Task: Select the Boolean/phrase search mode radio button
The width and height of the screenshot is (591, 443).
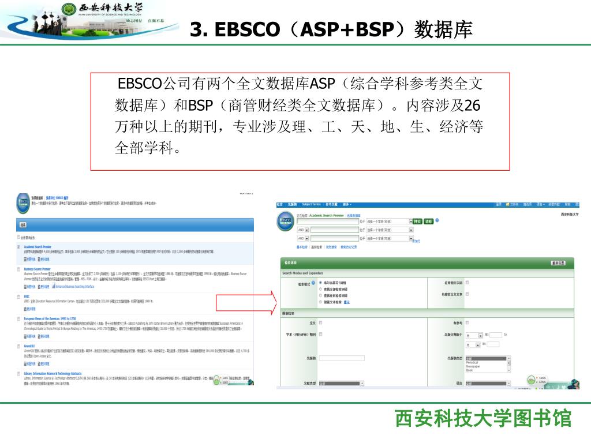Action: 320,283
